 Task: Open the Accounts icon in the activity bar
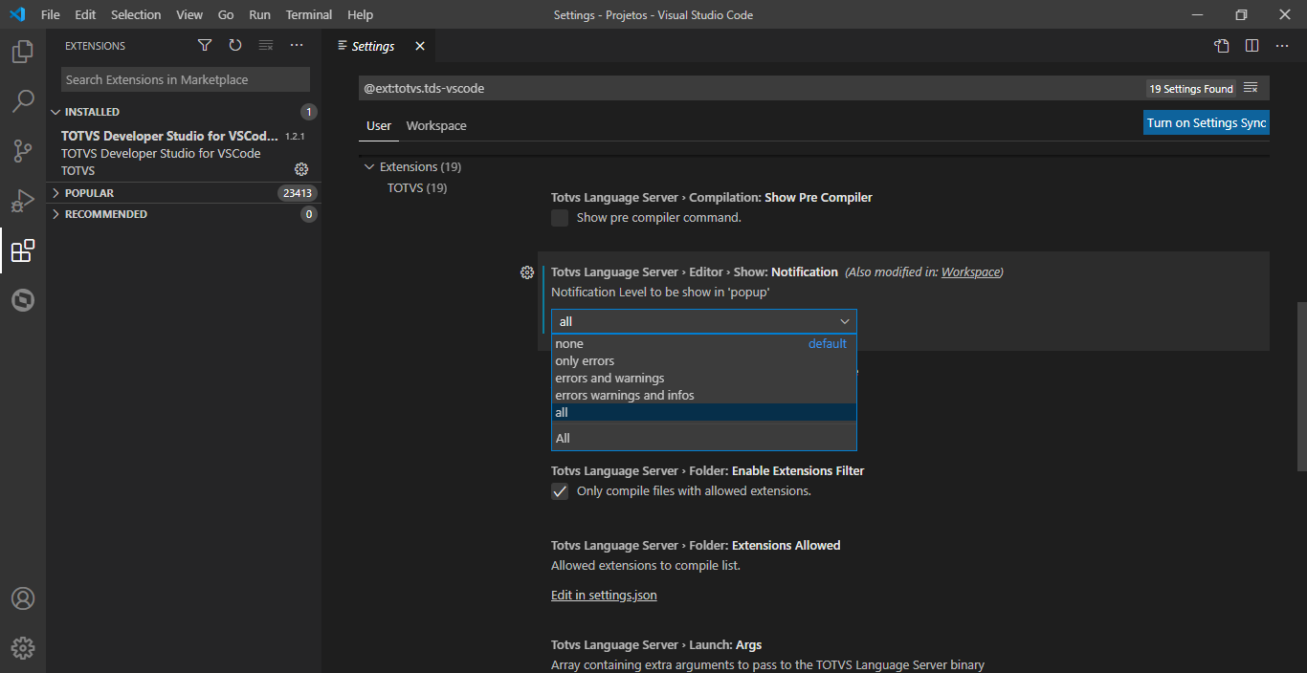(x=22, y=598)
